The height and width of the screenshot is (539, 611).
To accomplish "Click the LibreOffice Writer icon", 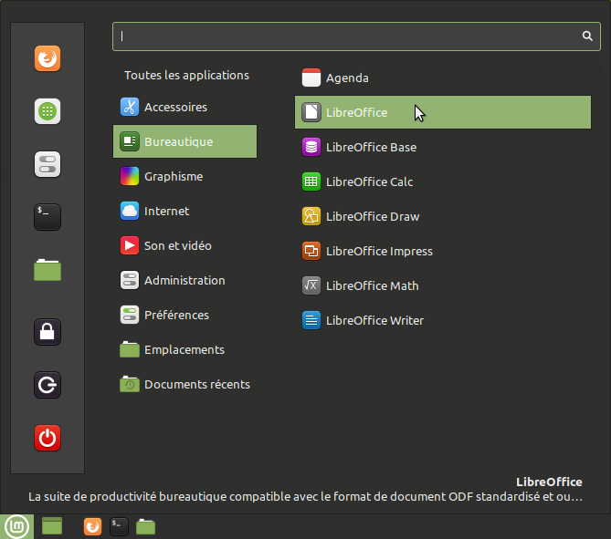I will tap(311, 320).
